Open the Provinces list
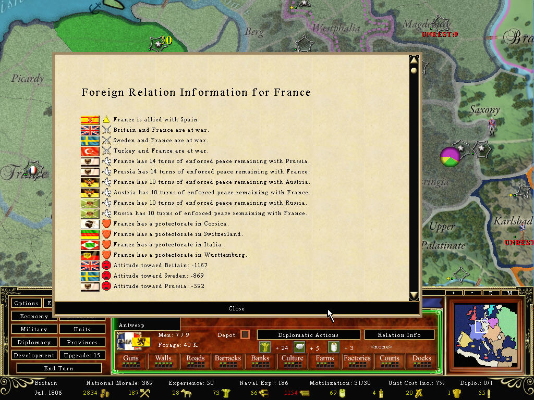Image resolution: width=534 pixels, height=400 pixels. 82,342
